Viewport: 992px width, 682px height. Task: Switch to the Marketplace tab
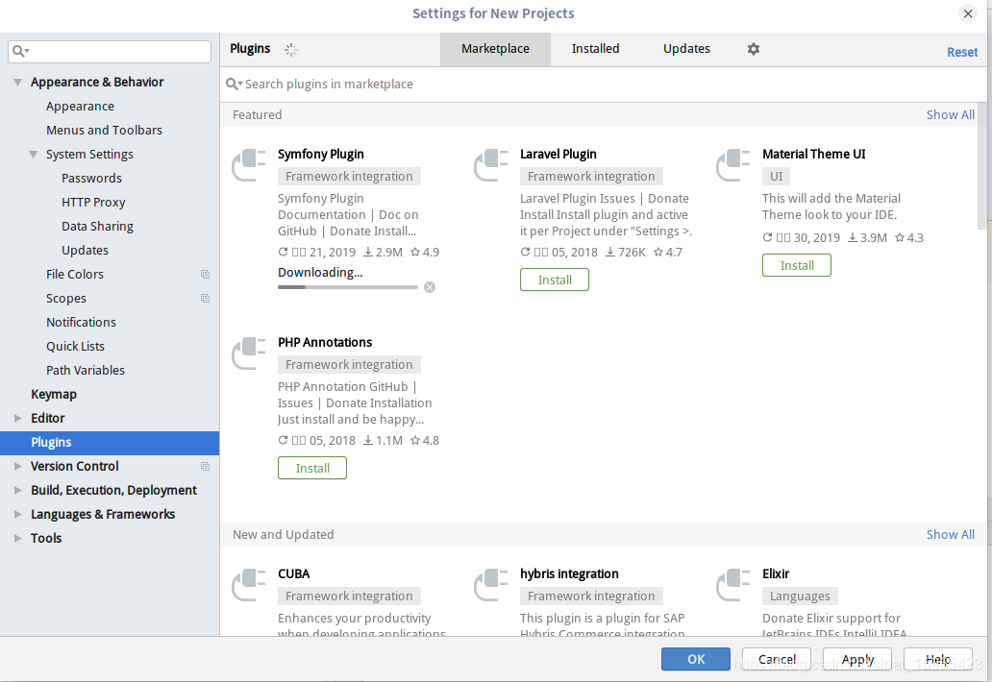(x=495, y=49)
